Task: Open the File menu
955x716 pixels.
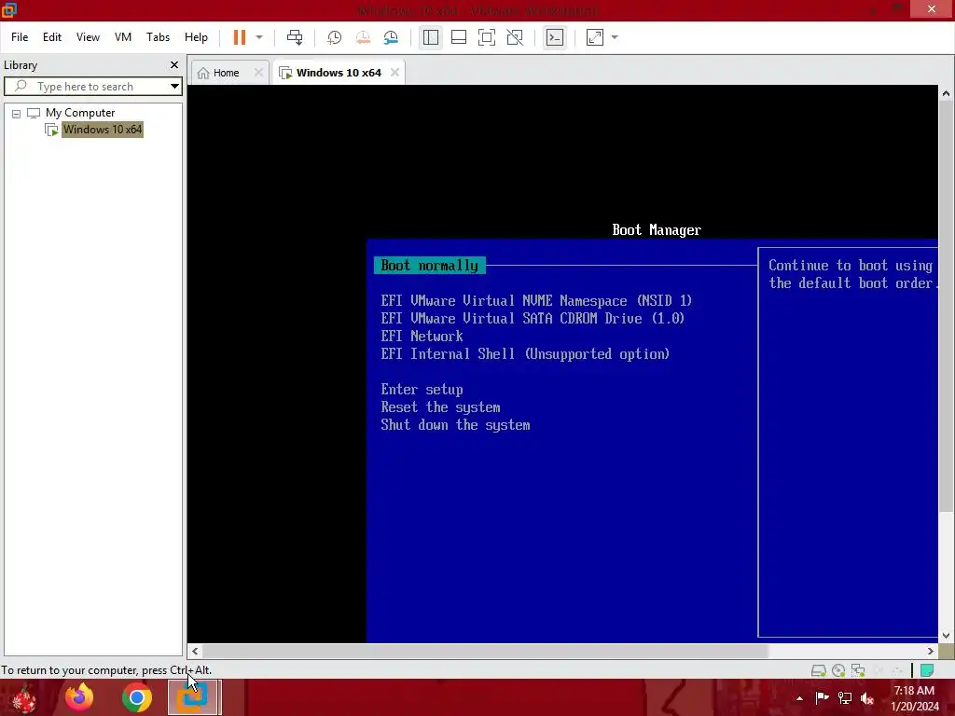Action: pos(20,37)
